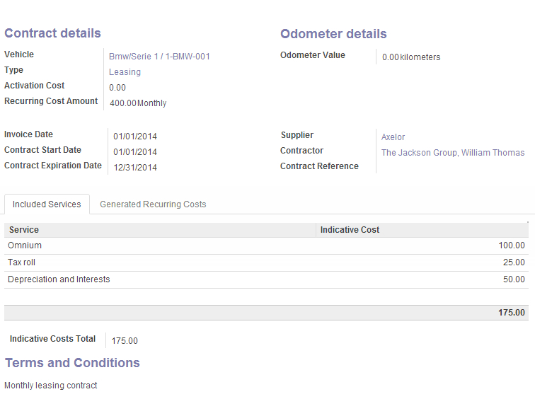Sort by the Indicative Cost column header
Image resolution: width=535 pixels, height=399 pixels.
pyautogui.click(x=350, y=230)
